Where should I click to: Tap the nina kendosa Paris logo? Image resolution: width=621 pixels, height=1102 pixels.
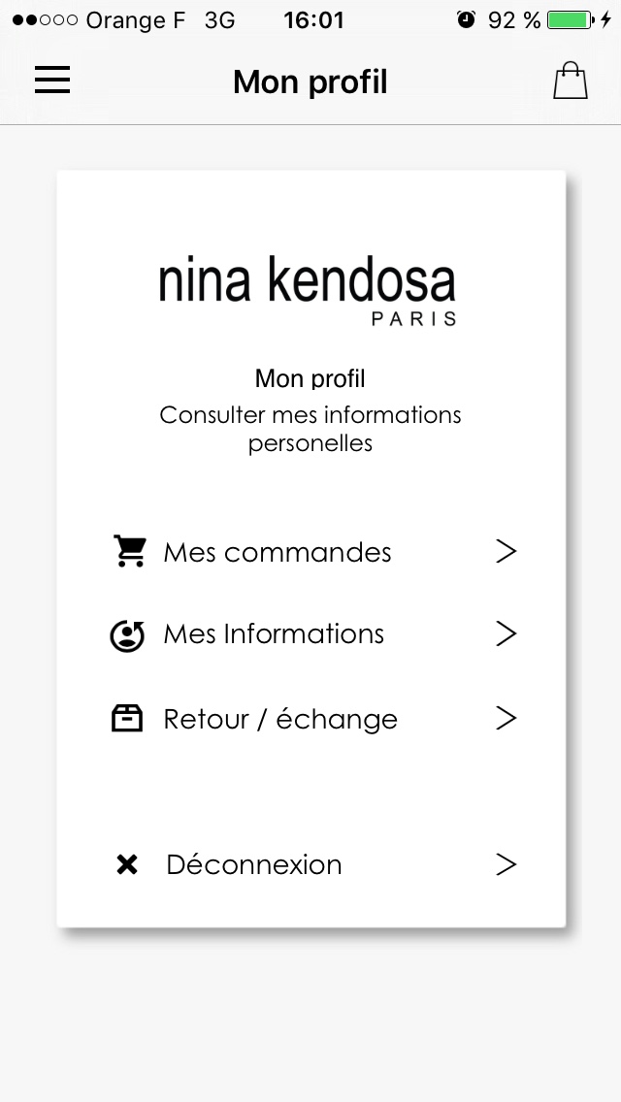[308, 288]
